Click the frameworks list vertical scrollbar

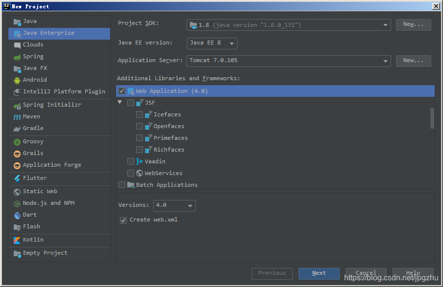coord(432,118)
